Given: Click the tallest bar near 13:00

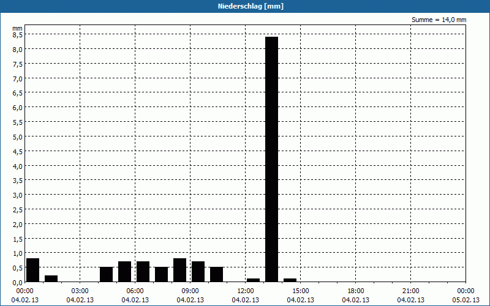Looking at the screenshot, I should (x=271, y=159).
